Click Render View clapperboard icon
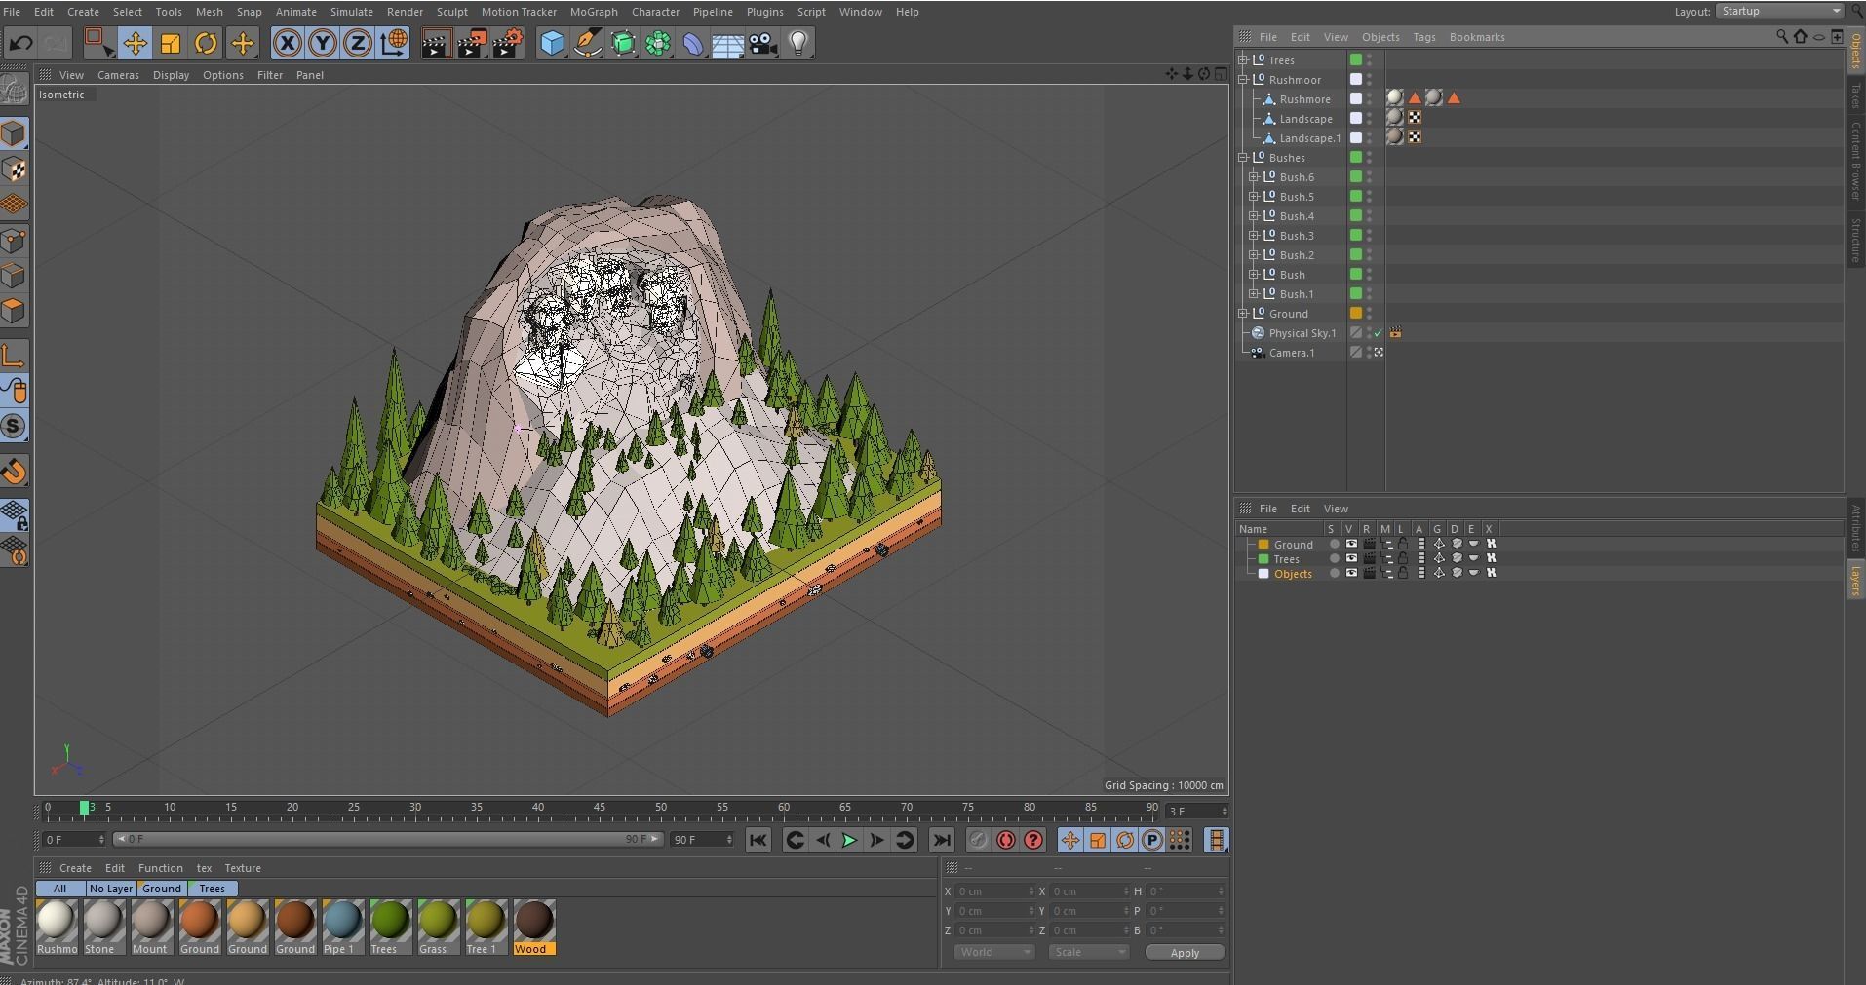 coord(436,43)
